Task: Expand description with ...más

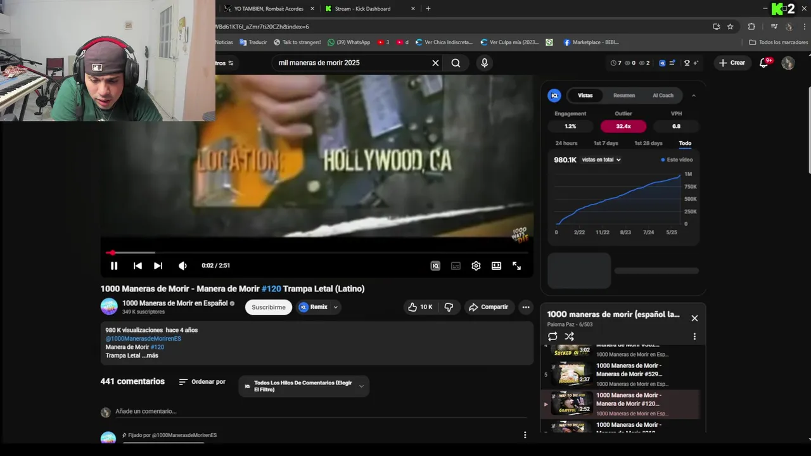Action: pyautogui.click(x=150, y=356)
